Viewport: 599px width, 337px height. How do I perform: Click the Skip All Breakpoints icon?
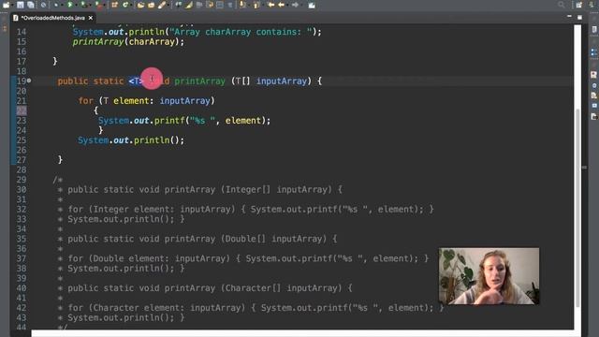pyautogui.click(x=43, y=5)
